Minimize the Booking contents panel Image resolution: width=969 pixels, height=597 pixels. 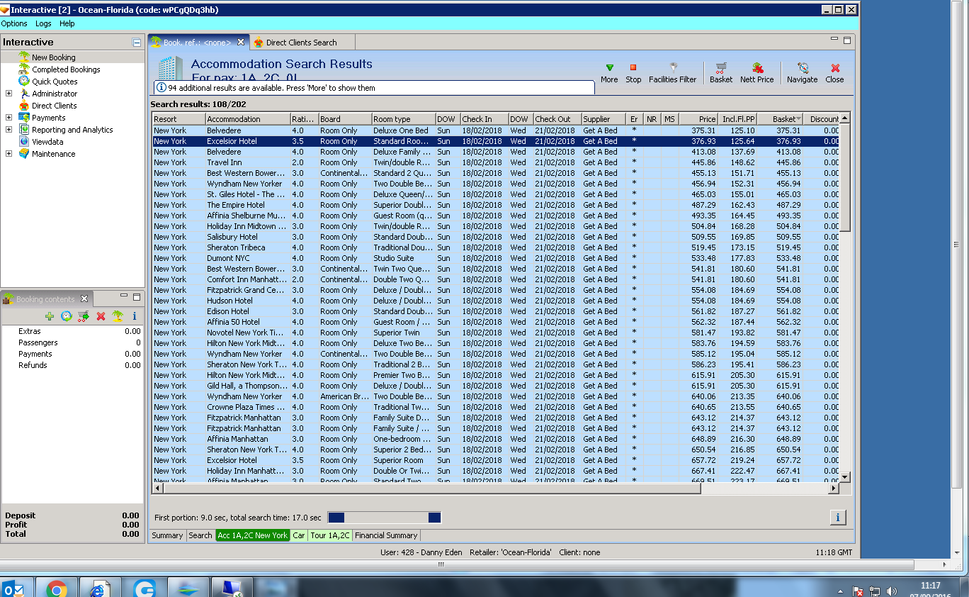124,296
